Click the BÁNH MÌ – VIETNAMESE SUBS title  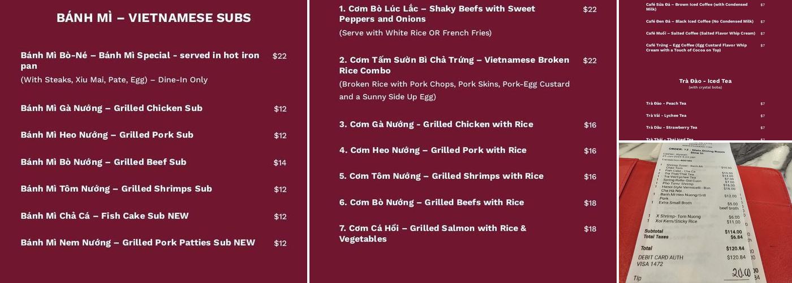tap(153, 18)
